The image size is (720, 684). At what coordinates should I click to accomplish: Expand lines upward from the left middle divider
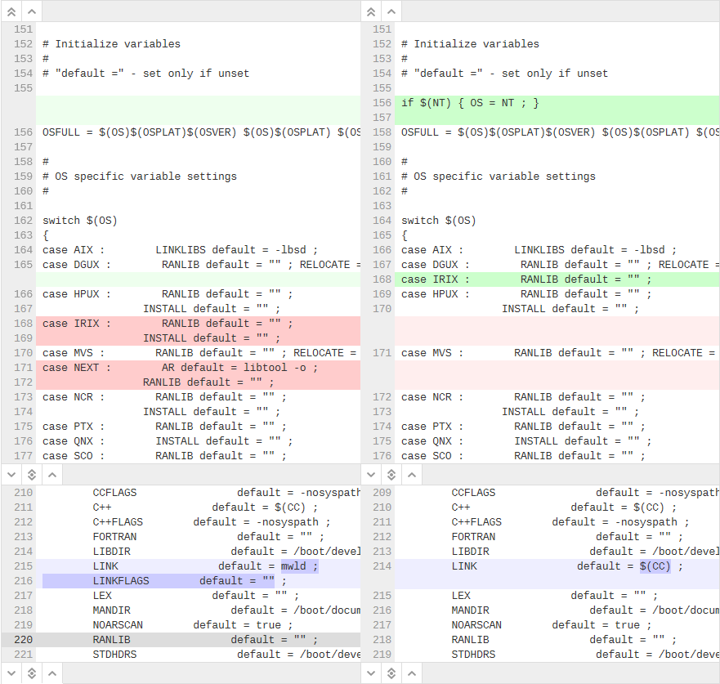point(51,474)
